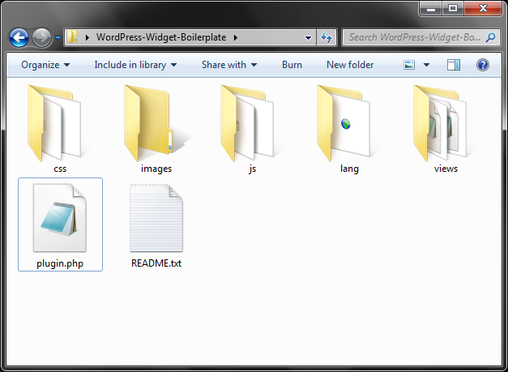Expand the chevron after WordPress-Widget-Boilerplate

(x=236, y=37)
